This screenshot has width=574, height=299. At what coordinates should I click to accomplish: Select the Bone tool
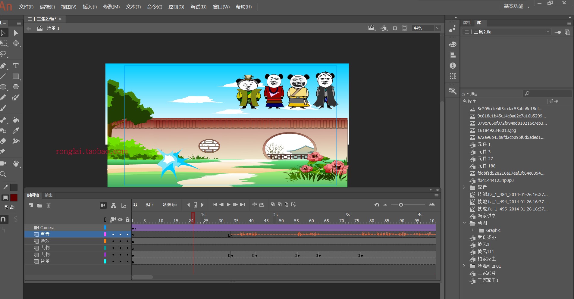[3, 120]
